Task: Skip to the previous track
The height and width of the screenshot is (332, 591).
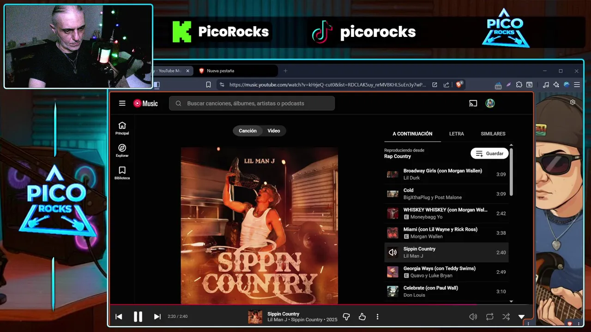Action: tap(119, 316)
